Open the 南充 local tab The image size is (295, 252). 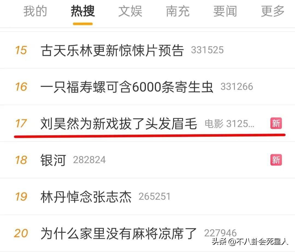click(178, 11)
